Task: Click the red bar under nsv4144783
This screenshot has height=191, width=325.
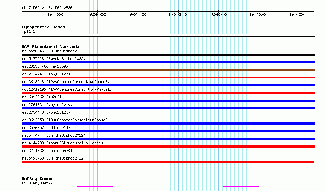Action: pos(168,147)
